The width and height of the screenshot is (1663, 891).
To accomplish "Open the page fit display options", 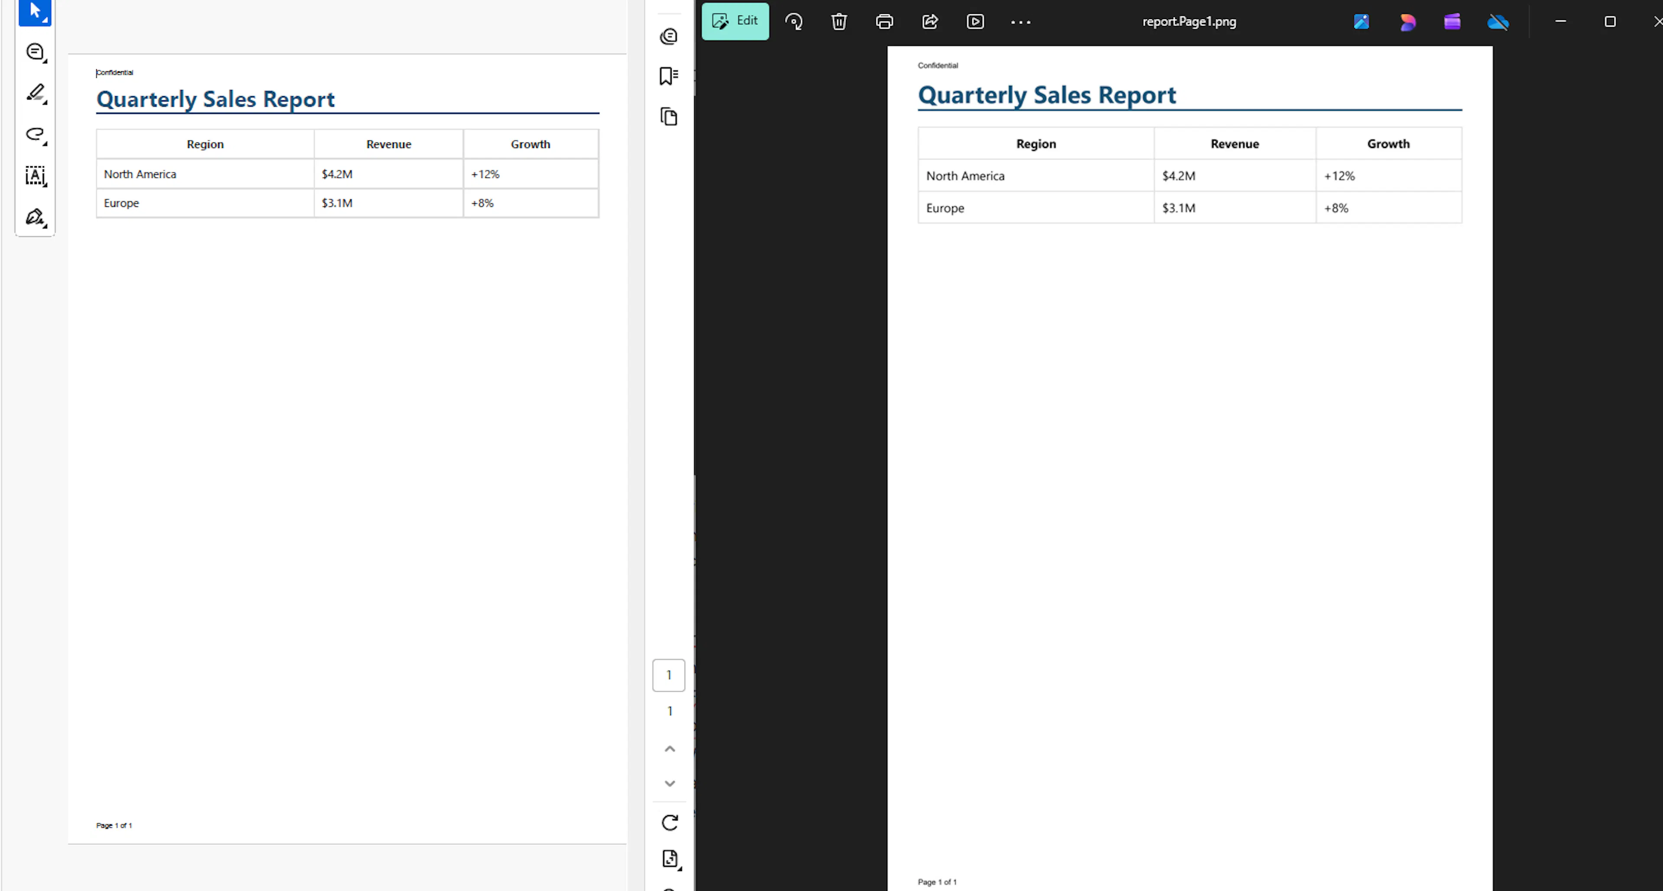I will (x=670, y=859).
